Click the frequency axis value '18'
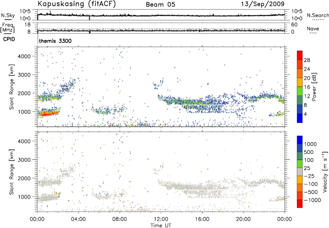 tap(28, 25)
